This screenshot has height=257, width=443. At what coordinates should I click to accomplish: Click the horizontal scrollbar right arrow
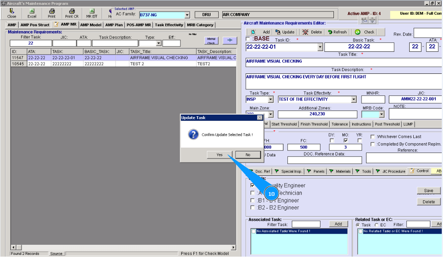coord(233,247)
